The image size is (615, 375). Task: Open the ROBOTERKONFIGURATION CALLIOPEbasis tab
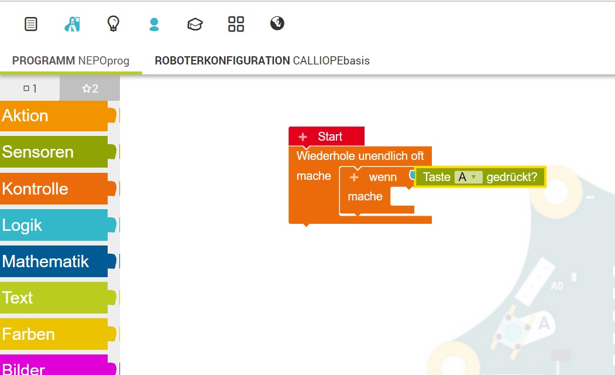pyautogui.click(x=262, y=61)
